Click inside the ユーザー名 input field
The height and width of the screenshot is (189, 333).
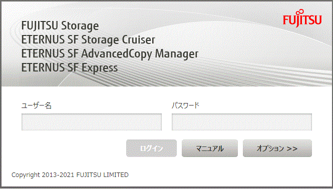[92, 122]
